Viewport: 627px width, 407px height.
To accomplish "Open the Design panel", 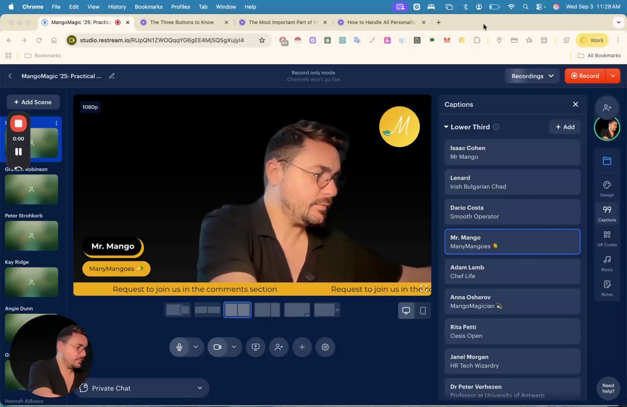I will pos(607,189).
